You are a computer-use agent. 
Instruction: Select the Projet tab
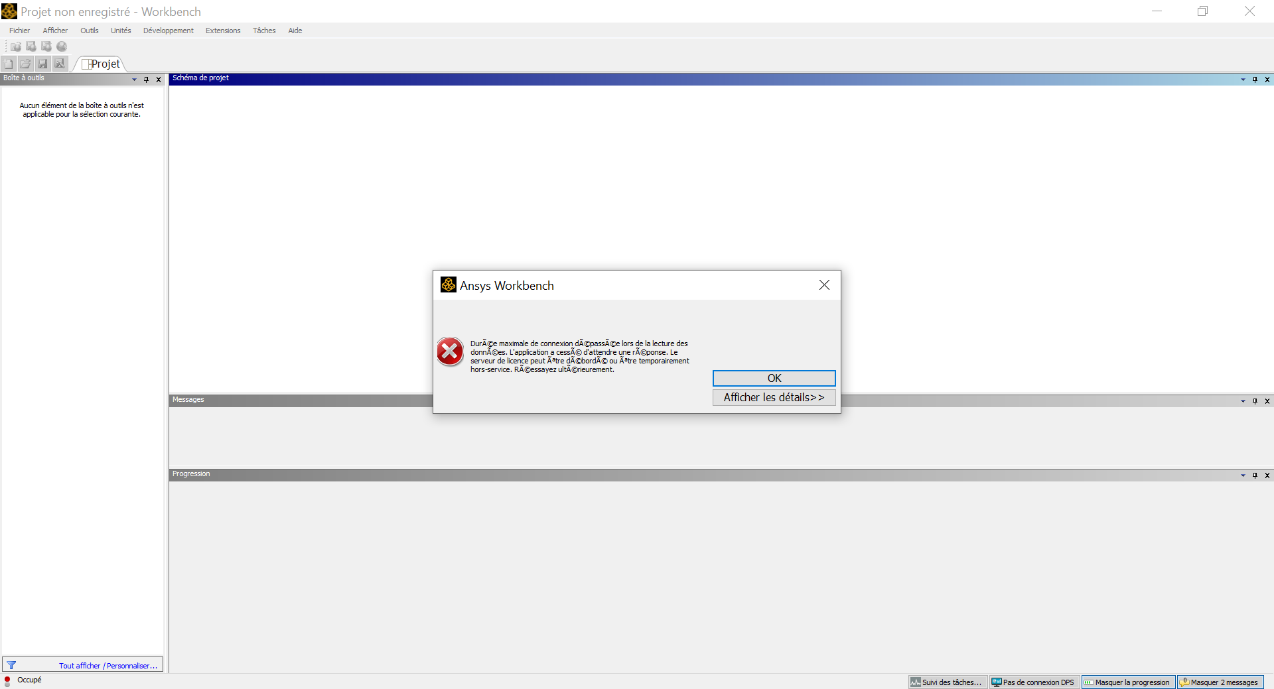(x=101, y=64)
